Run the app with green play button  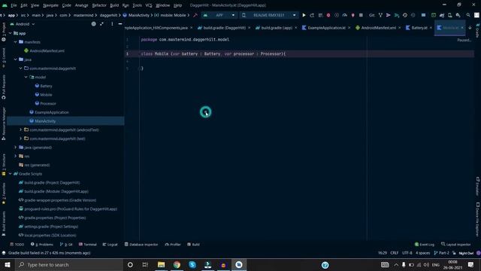click(x=304, y=15)
